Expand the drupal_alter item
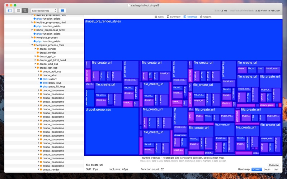 tap(38, 75)
